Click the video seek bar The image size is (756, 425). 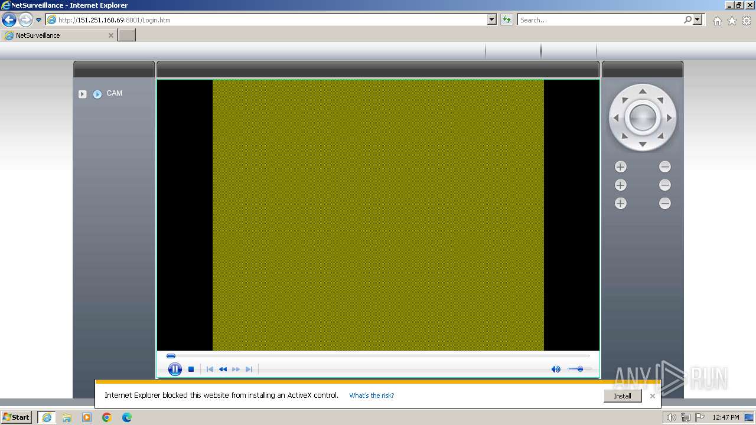[x=378, y=356]
